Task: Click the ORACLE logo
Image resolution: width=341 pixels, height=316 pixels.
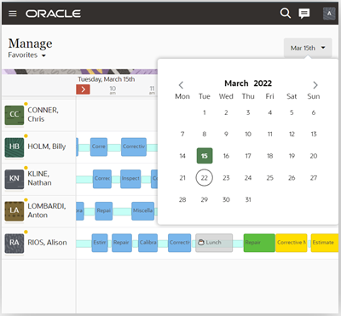Action: [x=53, y=14]
